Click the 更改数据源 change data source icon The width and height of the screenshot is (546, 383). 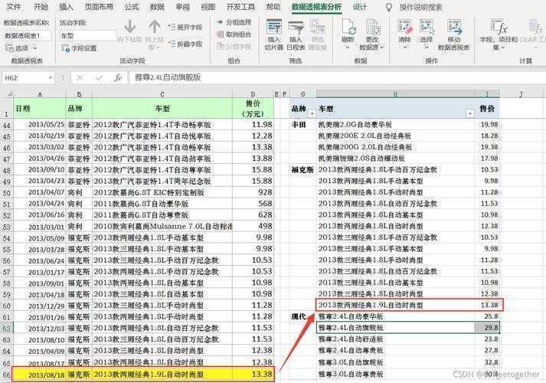372,27
